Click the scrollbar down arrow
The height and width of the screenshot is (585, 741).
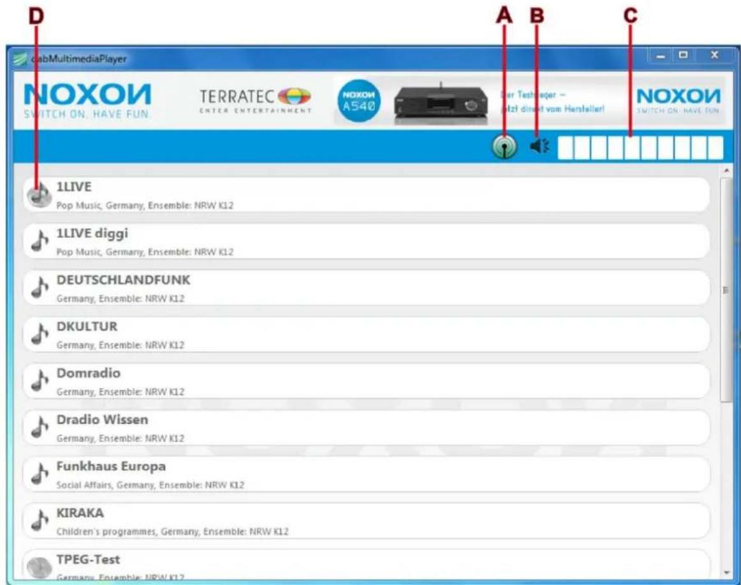(x=726, y=573)
